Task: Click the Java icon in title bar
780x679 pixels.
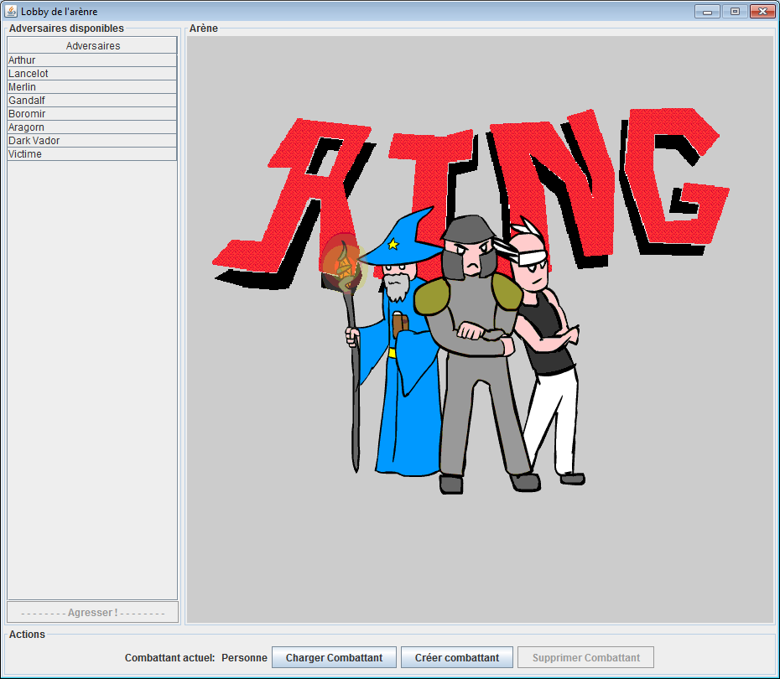Action: pyautogui.click(x=10, y=11)
